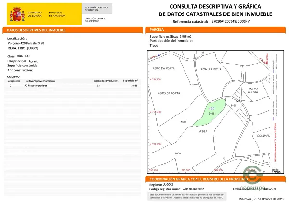Select cadastral reference 27020A420034980000PY
This screenshot has height=204, width=289.
[x=231, y=21]
